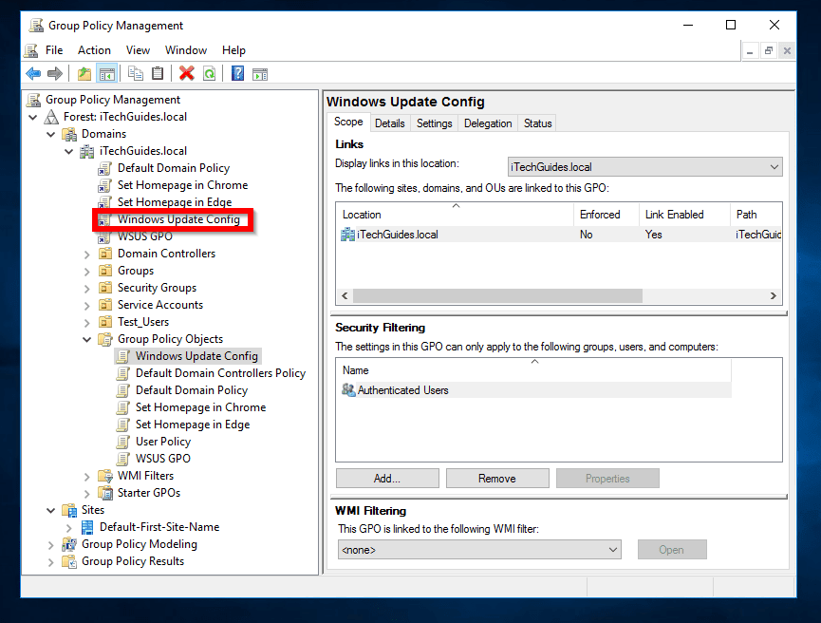Click the red Delete X toolbar icon
The width and height of the screenshot is (821, 623).
[x=186, y=74]
